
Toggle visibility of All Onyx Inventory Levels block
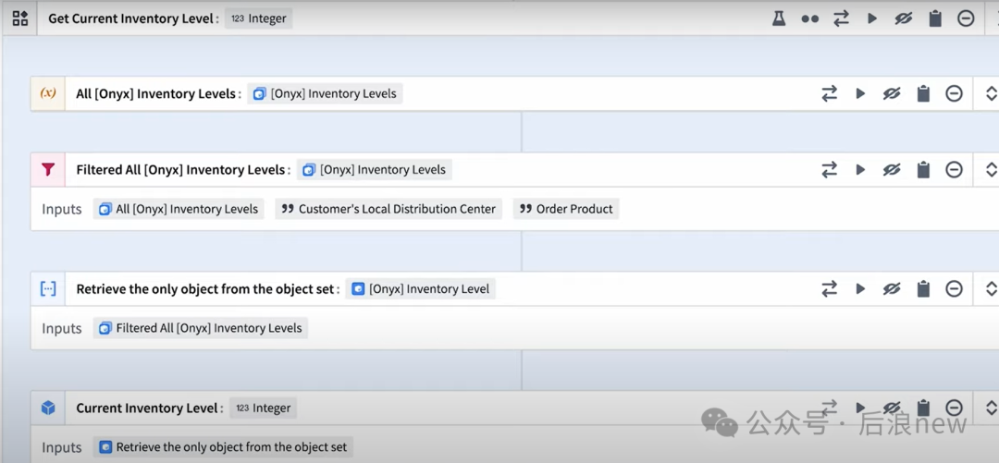pos(892,93)
